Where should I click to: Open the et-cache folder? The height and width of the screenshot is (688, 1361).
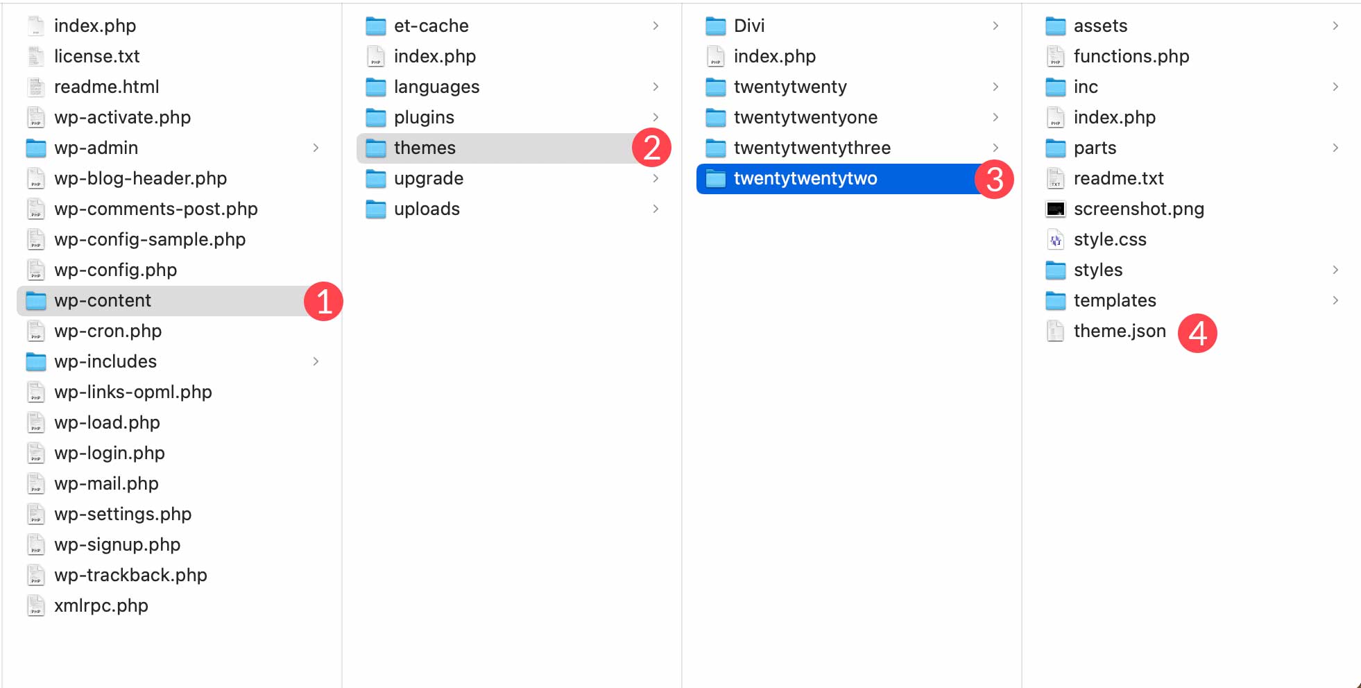pos(431,26)
